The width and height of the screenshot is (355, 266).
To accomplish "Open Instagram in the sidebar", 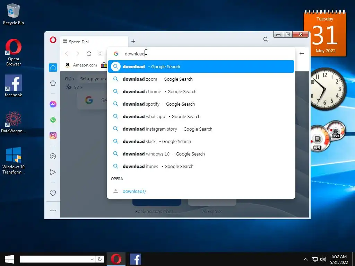I will (x=53, y=135).
